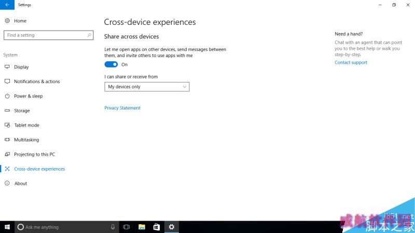Image resolution: width=415 pixels, height=233 pixels.
Task: Go to Settings Home
Action: (20, 21)
